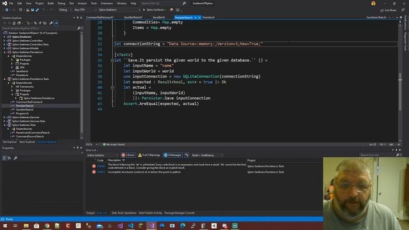
Task: Open the Build + IntelliSense dropdown
Action: pyautogui.click(x=207, y=155)
